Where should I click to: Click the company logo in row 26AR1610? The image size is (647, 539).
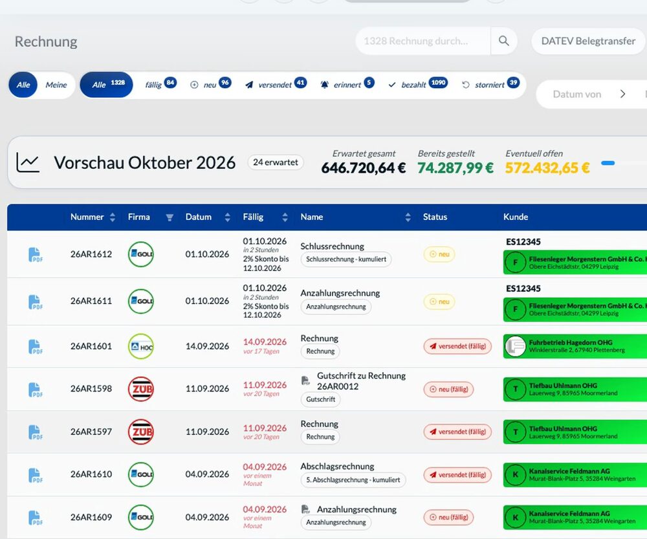[140, 474]
